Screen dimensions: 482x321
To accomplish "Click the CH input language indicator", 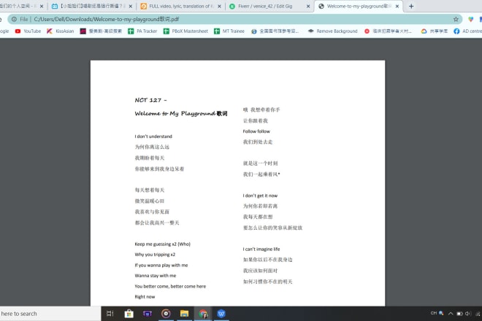I will (434, 313).
